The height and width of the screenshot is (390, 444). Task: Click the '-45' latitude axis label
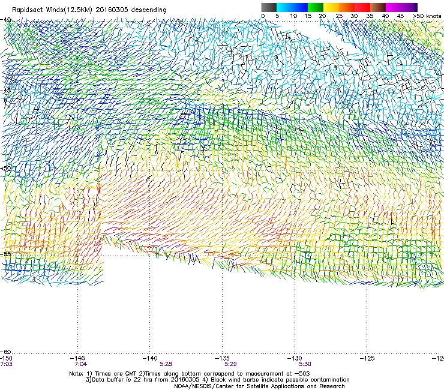coord(5,91)
